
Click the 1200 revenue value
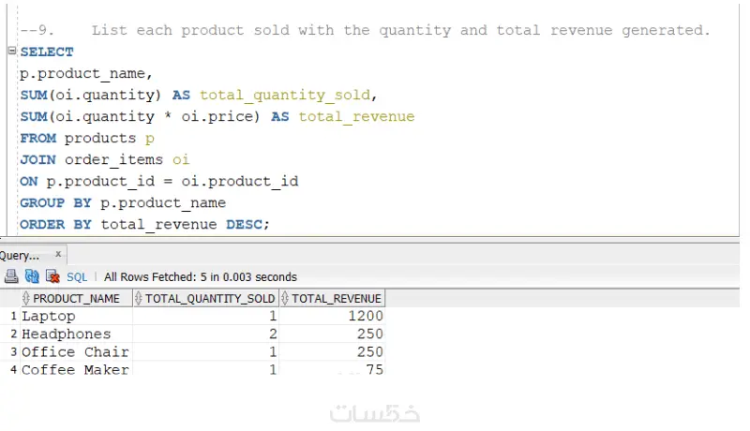coord(366,316)
